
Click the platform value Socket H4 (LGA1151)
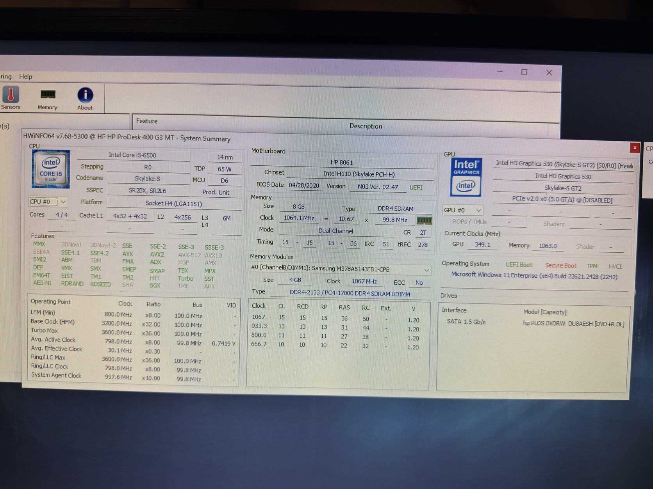point(174,204)
